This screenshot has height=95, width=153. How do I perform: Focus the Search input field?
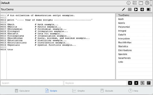tap(32, 83)
